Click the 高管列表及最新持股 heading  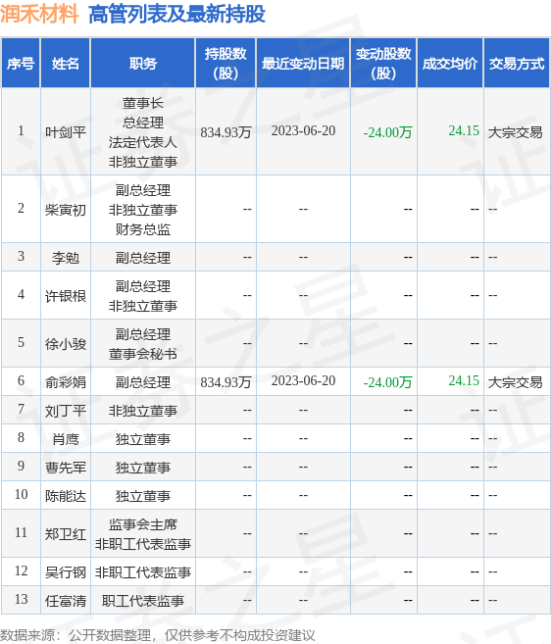(x=176, y=14)
